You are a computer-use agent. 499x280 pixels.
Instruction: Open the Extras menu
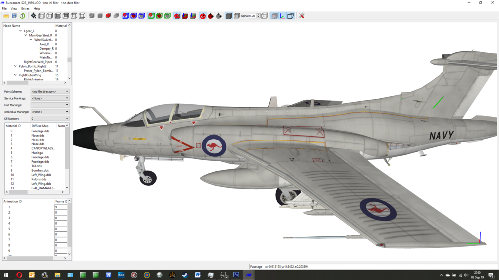(x=25, y=9)
